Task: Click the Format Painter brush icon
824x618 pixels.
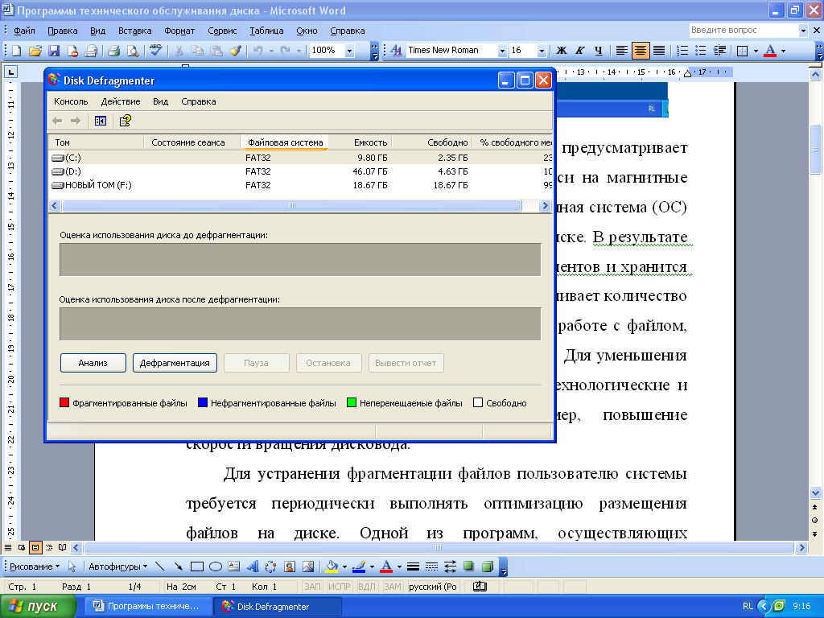Action: pyautogui.click(x=235, y=51)
